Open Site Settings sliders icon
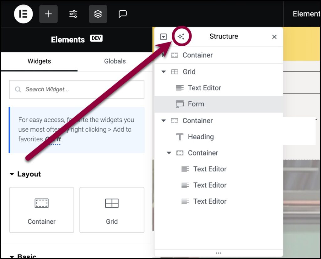The height and width of the screenshot is (259, 321). (73, 14)
